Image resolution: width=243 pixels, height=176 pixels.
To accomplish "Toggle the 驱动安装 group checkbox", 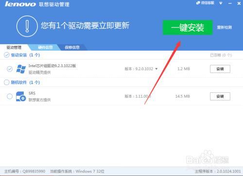I will (7, 55).
